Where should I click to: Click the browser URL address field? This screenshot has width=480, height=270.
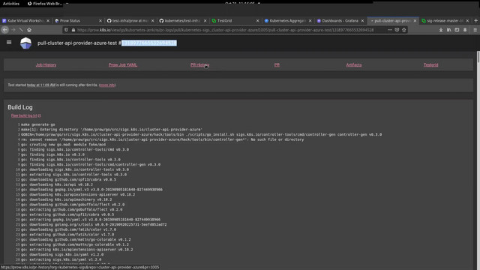coord(225,30)
